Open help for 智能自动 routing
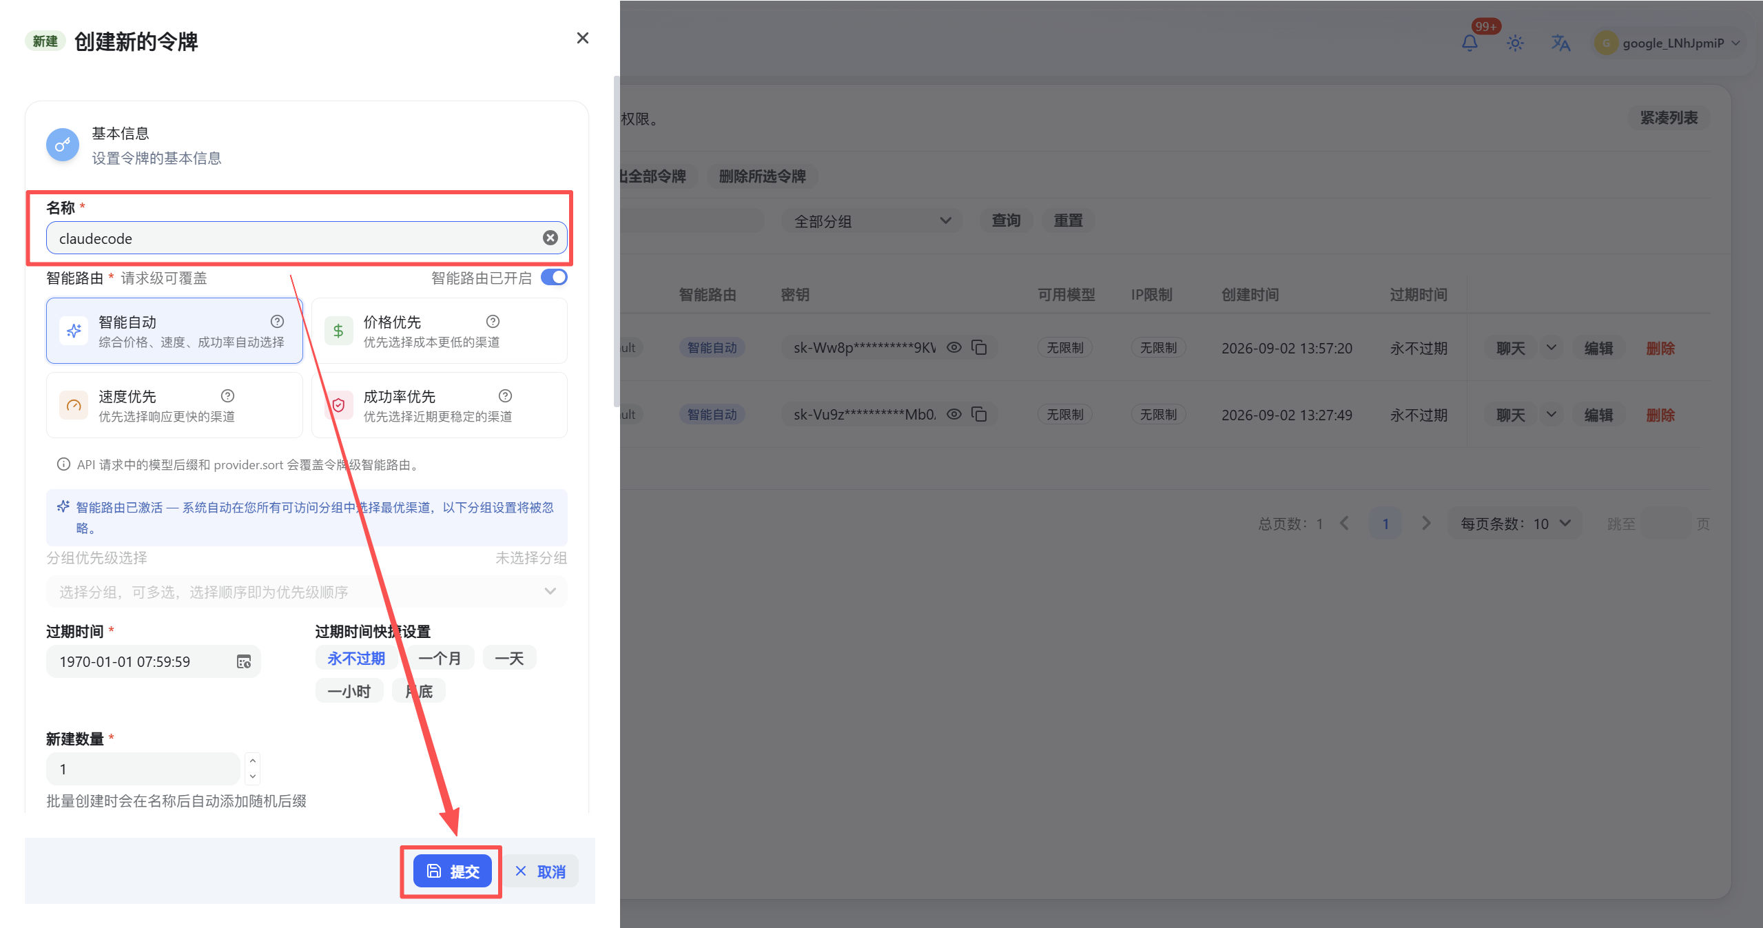The height and width of the screenshot is (928, 1763). click(277, 321)
